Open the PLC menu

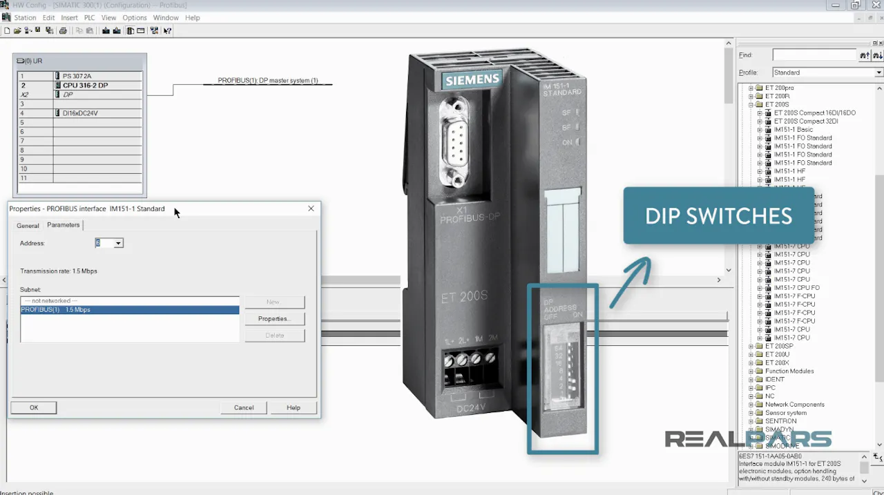click(x=90, y=18)
